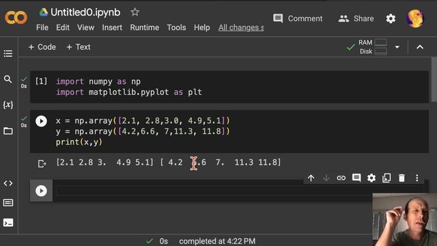Image resolution: width=437 pixels, height=246 pixels.
Task: Click the Share button
Action: pos(356,18)
